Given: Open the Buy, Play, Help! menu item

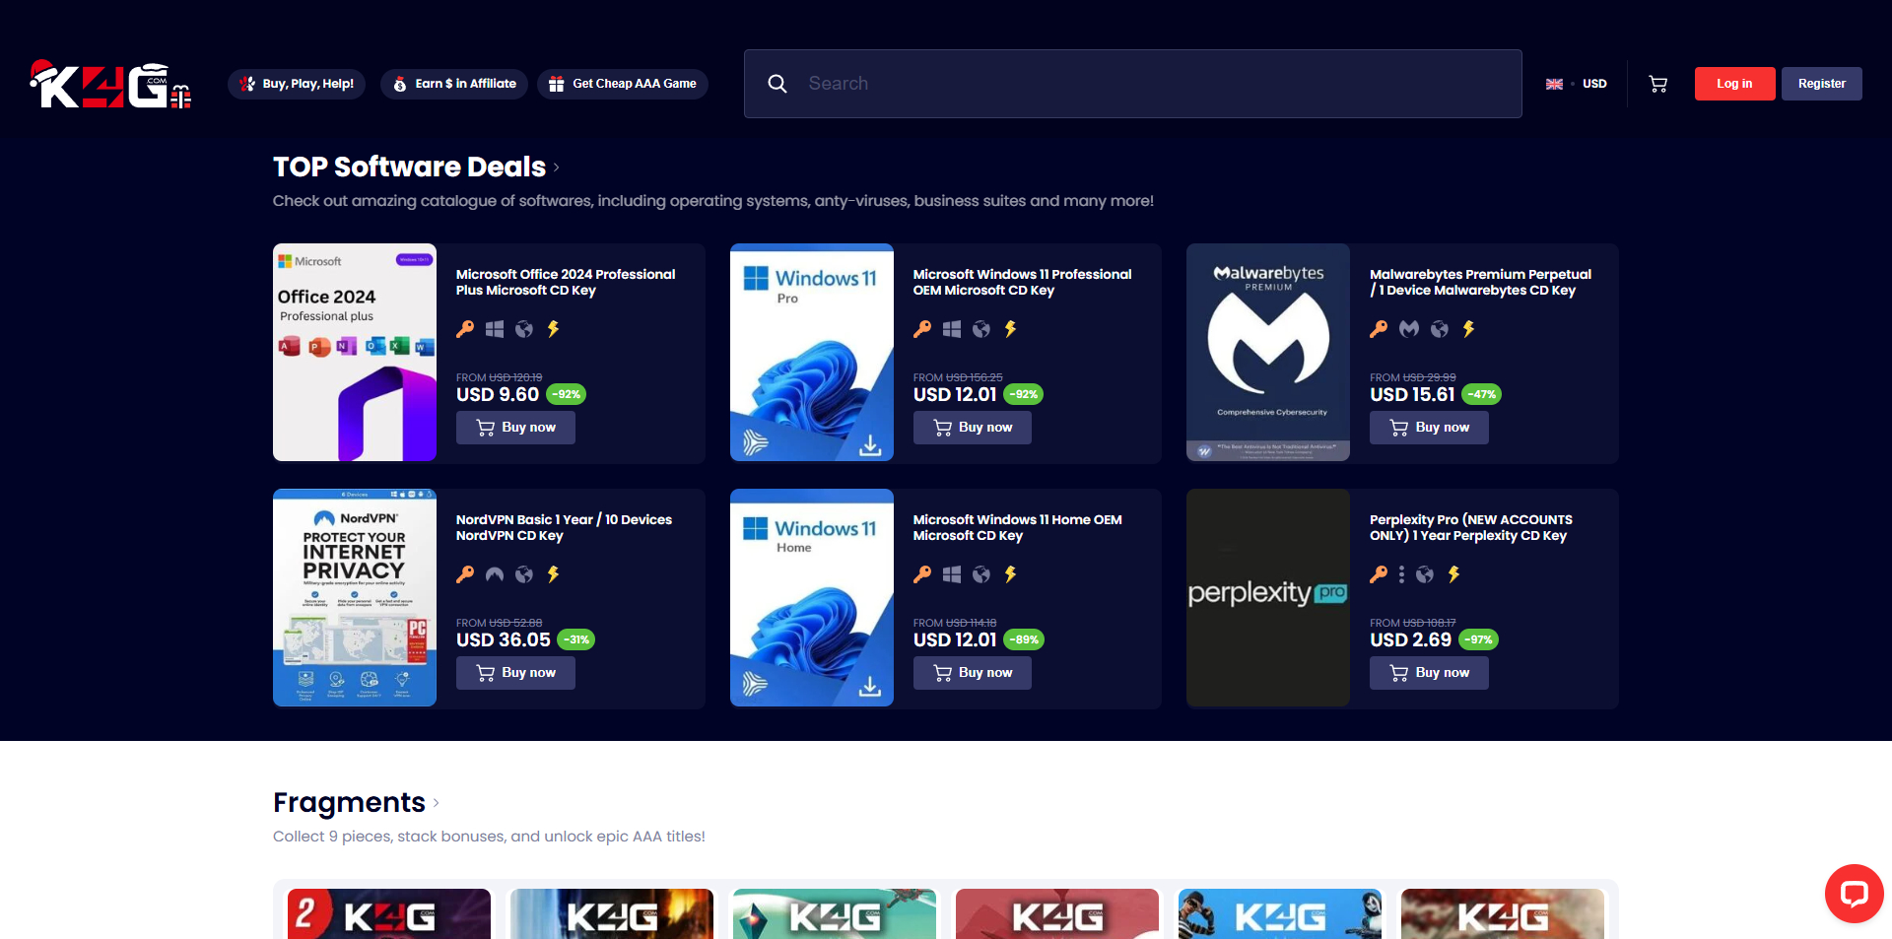Looking at the screenshot, I should click(x=297, y=84).
